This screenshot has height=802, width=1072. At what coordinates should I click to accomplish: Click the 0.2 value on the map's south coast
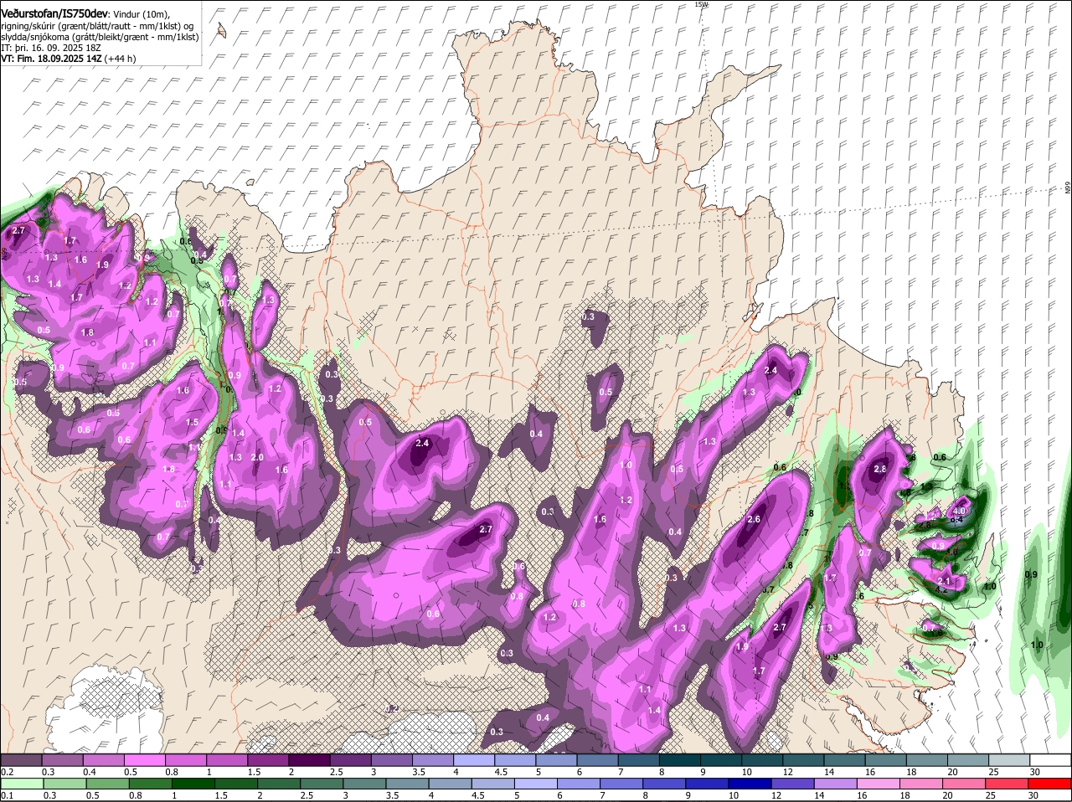[391, 708]
